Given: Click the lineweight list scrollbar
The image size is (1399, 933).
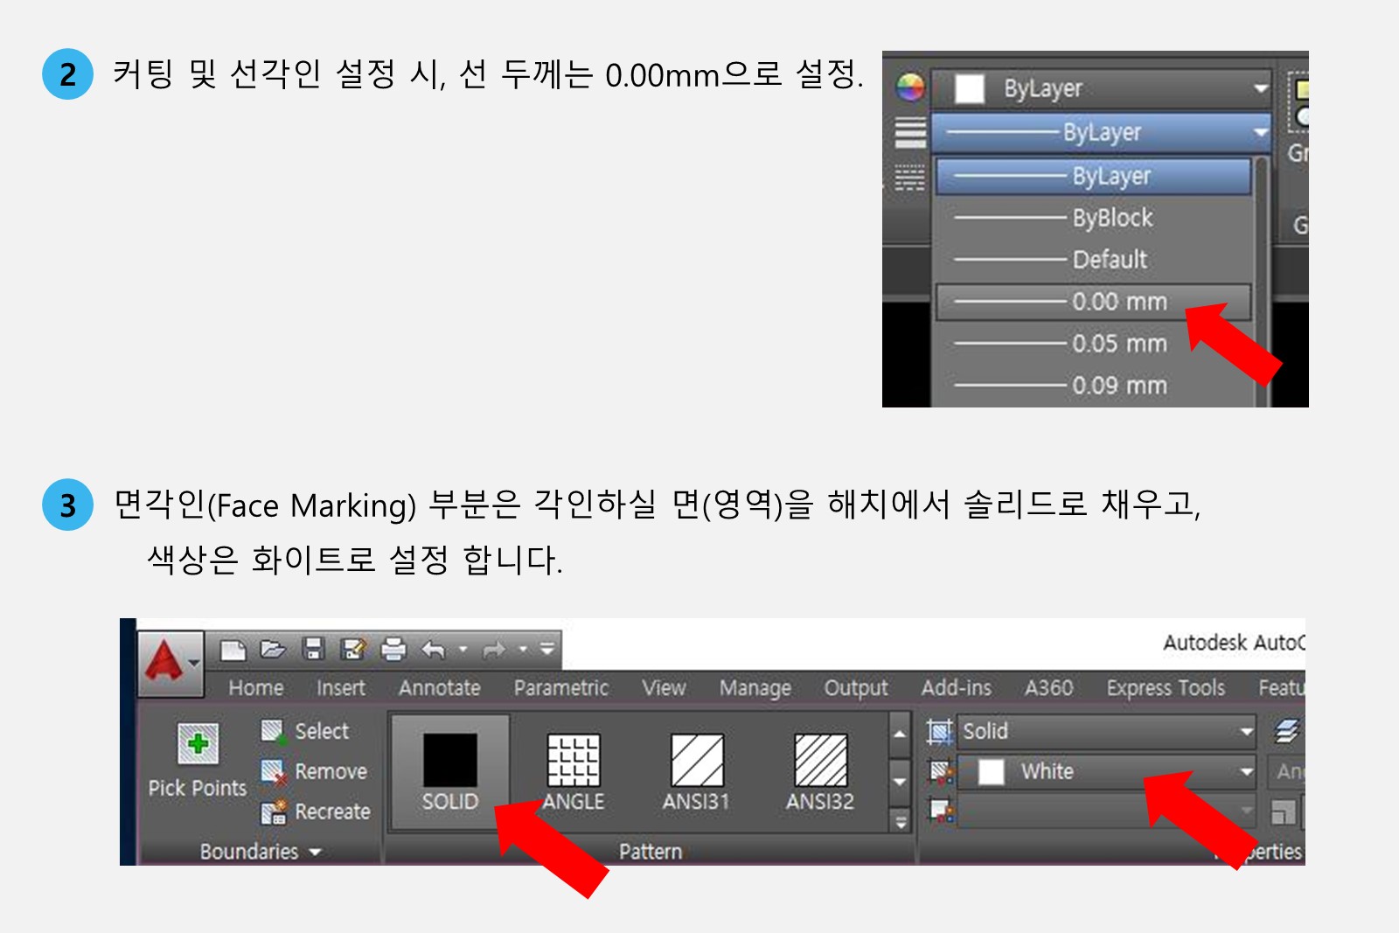Looking at the screenshot, I should click(1261, 282).
